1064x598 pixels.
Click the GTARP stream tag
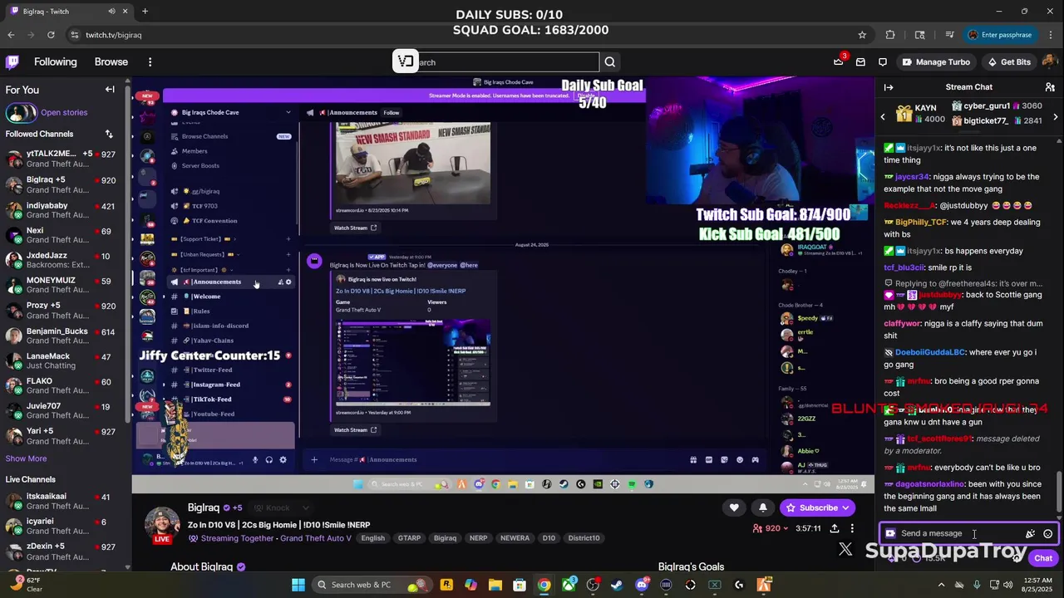coord(410,538)
